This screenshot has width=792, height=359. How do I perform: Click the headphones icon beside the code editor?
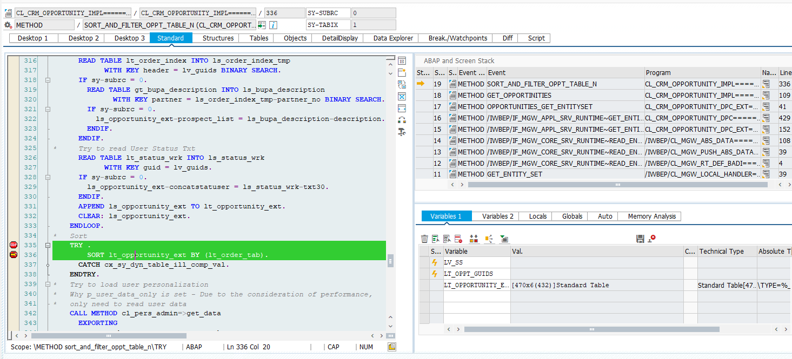coord(402,120)
